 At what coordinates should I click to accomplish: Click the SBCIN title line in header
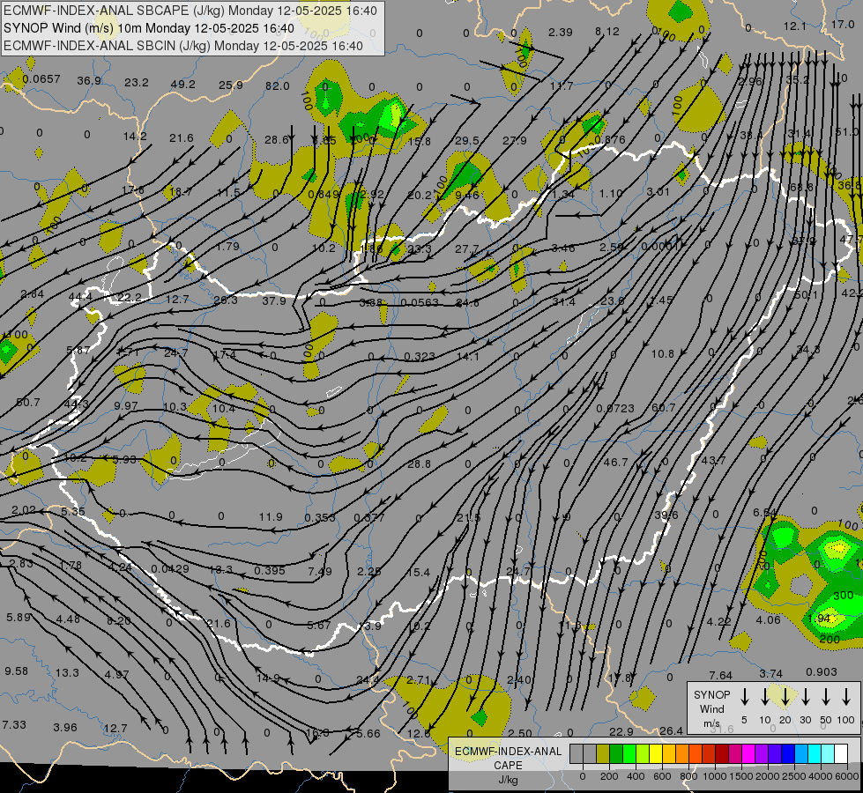tap(183, 46)
